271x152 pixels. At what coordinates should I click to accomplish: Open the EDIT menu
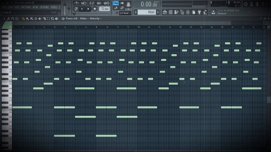(11, 7)
